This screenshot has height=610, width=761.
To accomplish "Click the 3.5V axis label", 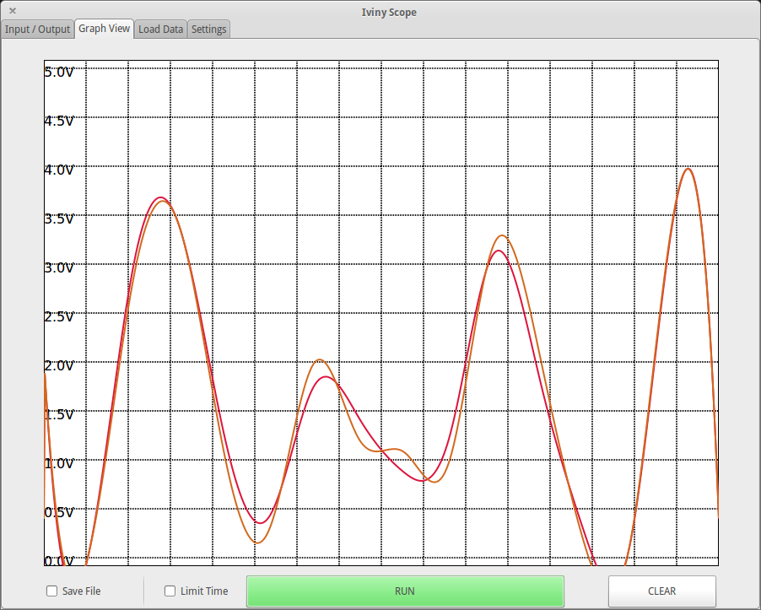I will point(59,219).
